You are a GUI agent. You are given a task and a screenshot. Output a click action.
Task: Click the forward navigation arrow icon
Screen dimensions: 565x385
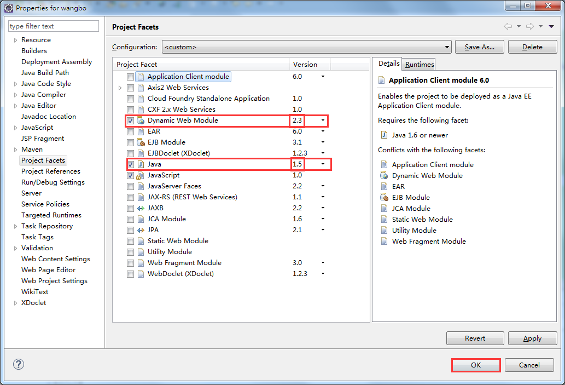529,26
